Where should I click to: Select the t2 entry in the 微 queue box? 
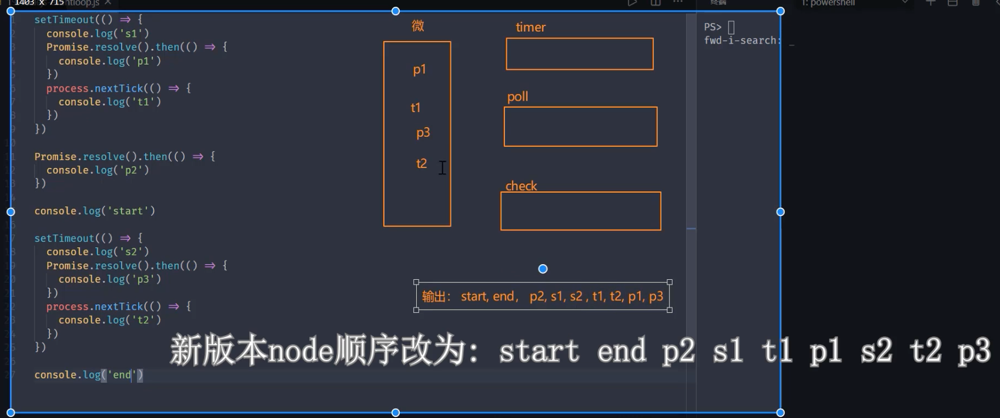(422, 163)
